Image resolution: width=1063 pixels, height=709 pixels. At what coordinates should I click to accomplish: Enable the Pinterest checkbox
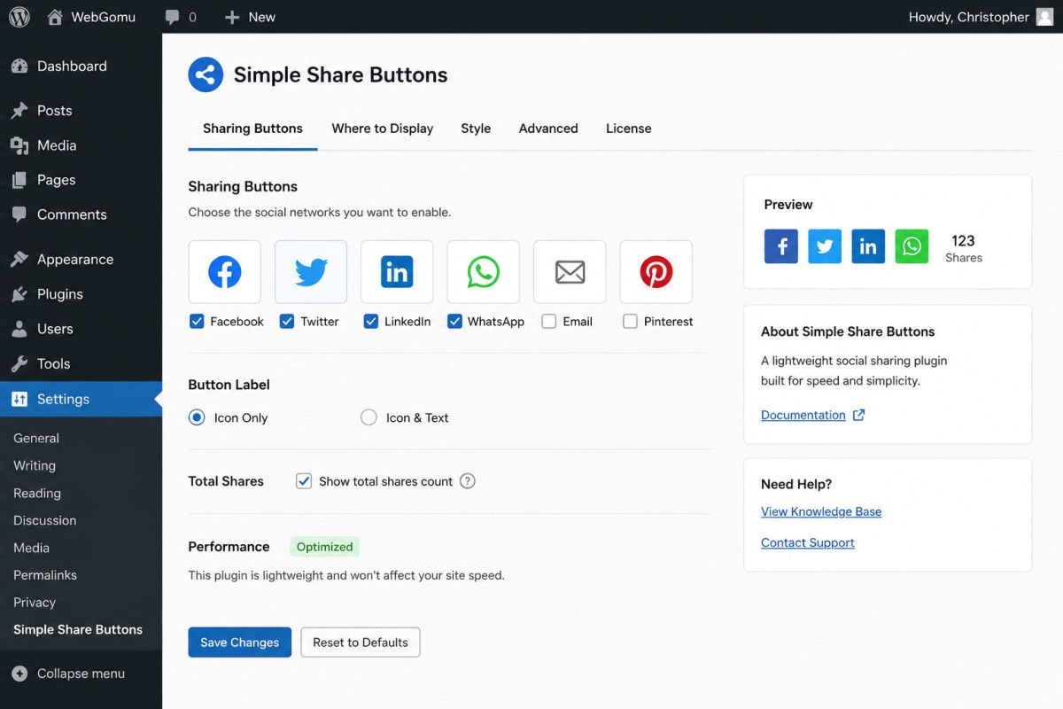[x=630, y=322]
